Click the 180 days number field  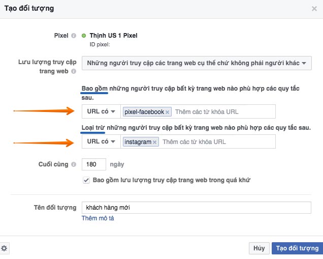pos(94,164)
